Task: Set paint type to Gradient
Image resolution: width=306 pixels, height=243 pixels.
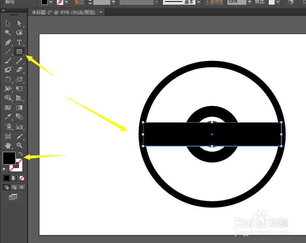Action: (14, 178)
